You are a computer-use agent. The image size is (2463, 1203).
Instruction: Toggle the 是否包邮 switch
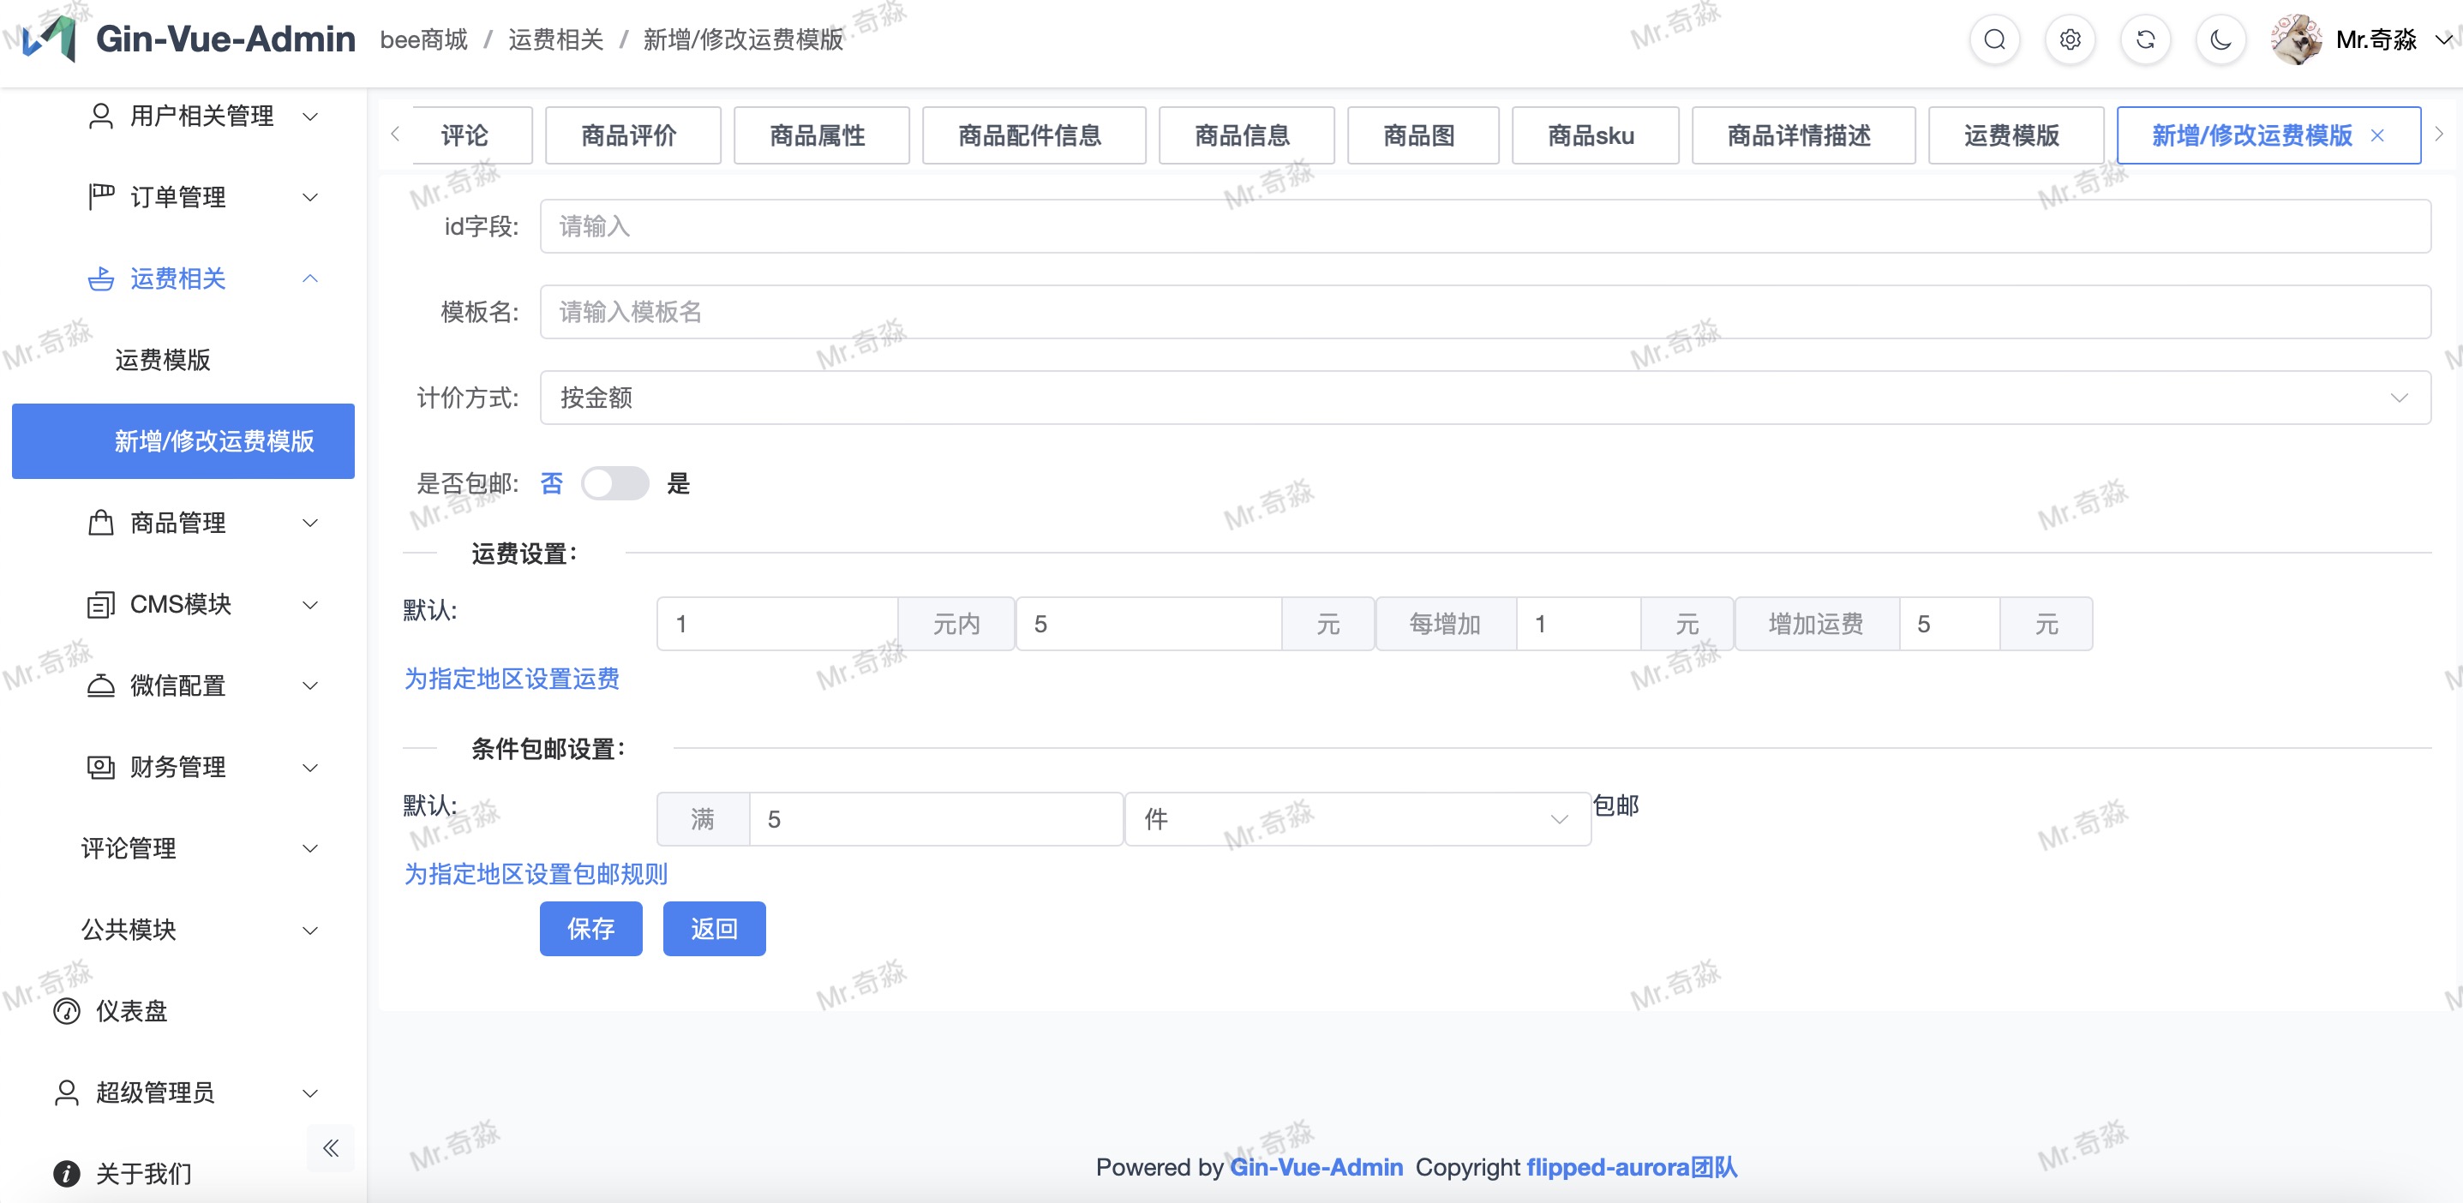pyautogui.click(x=614, y=483)
